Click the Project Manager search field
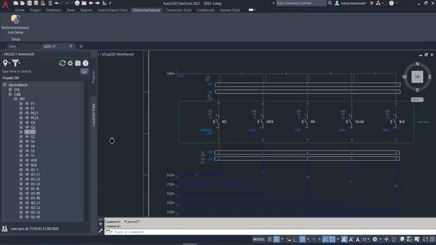The width and height of the screenshot is (436, 245). pos(41,71)
